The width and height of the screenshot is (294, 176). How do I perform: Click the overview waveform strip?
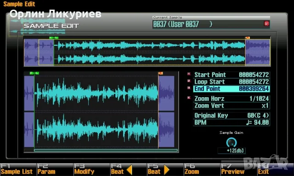[147, 52]
